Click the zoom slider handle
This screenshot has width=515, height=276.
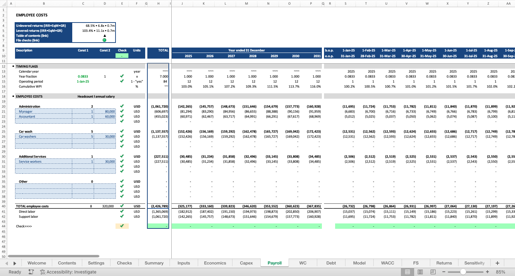(463, 272)
